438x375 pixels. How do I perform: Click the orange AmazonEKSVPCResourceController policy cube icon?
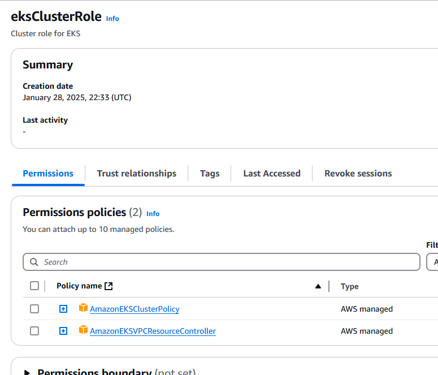[x=83, y=330]
